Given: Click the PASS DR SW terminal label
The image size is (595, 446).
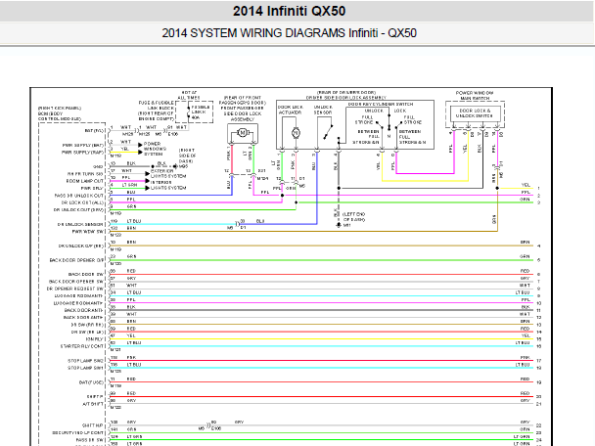Looking at the screenshot, I should (x=90, y=440).
